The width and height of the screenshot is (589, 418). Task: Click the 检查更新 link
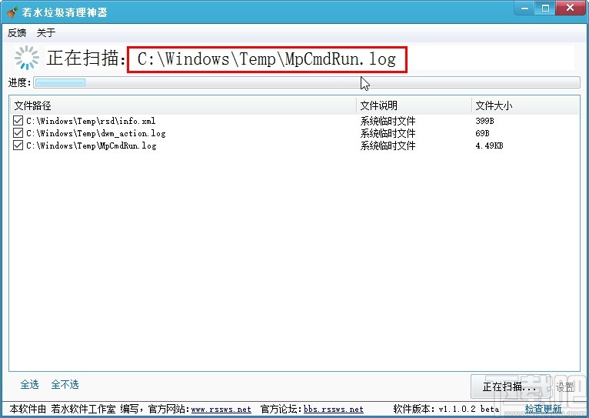pyautogui.click(x=543, y=409)
